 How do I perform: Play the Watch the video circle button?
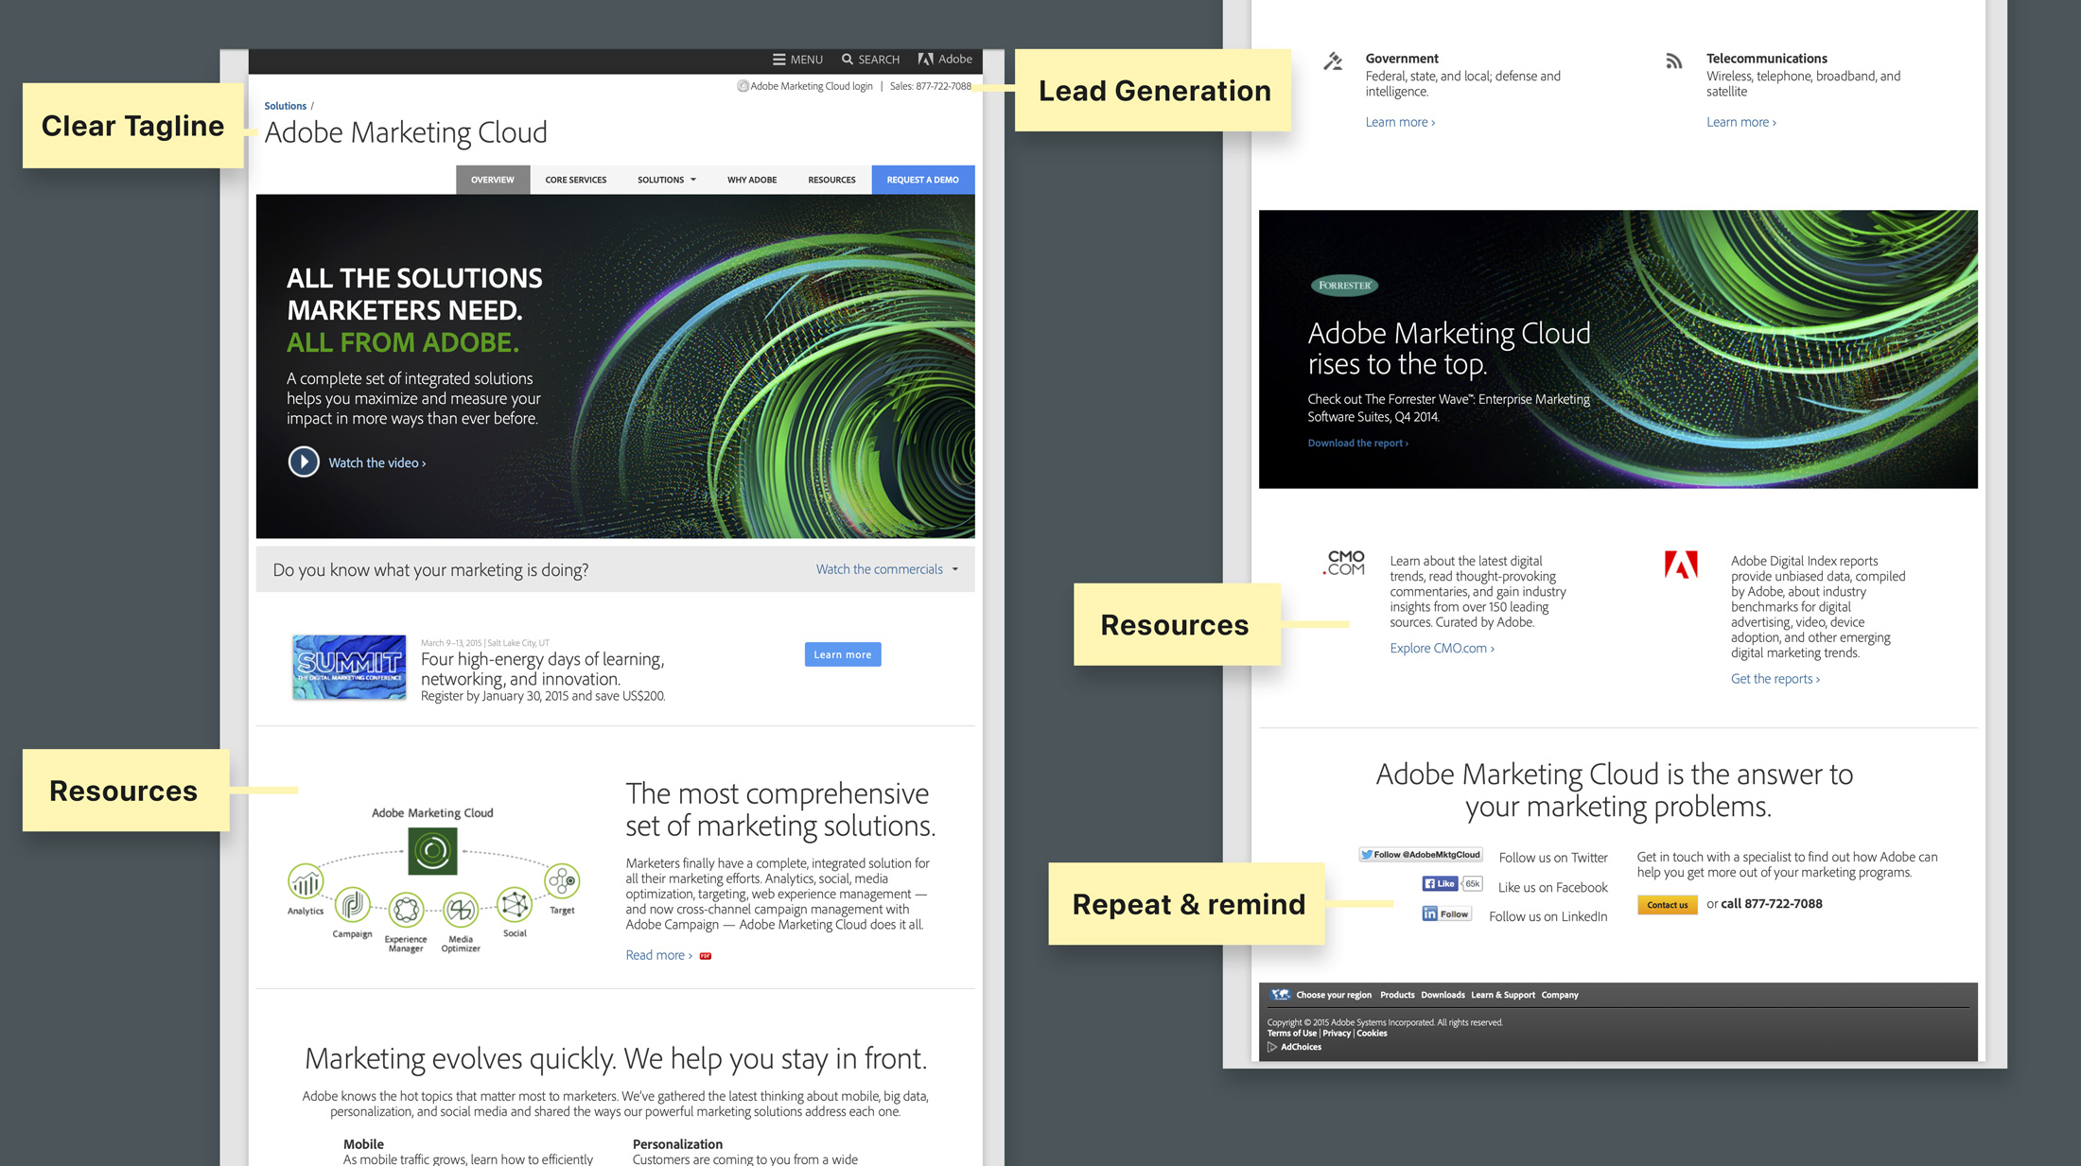[x=304, y=462]
